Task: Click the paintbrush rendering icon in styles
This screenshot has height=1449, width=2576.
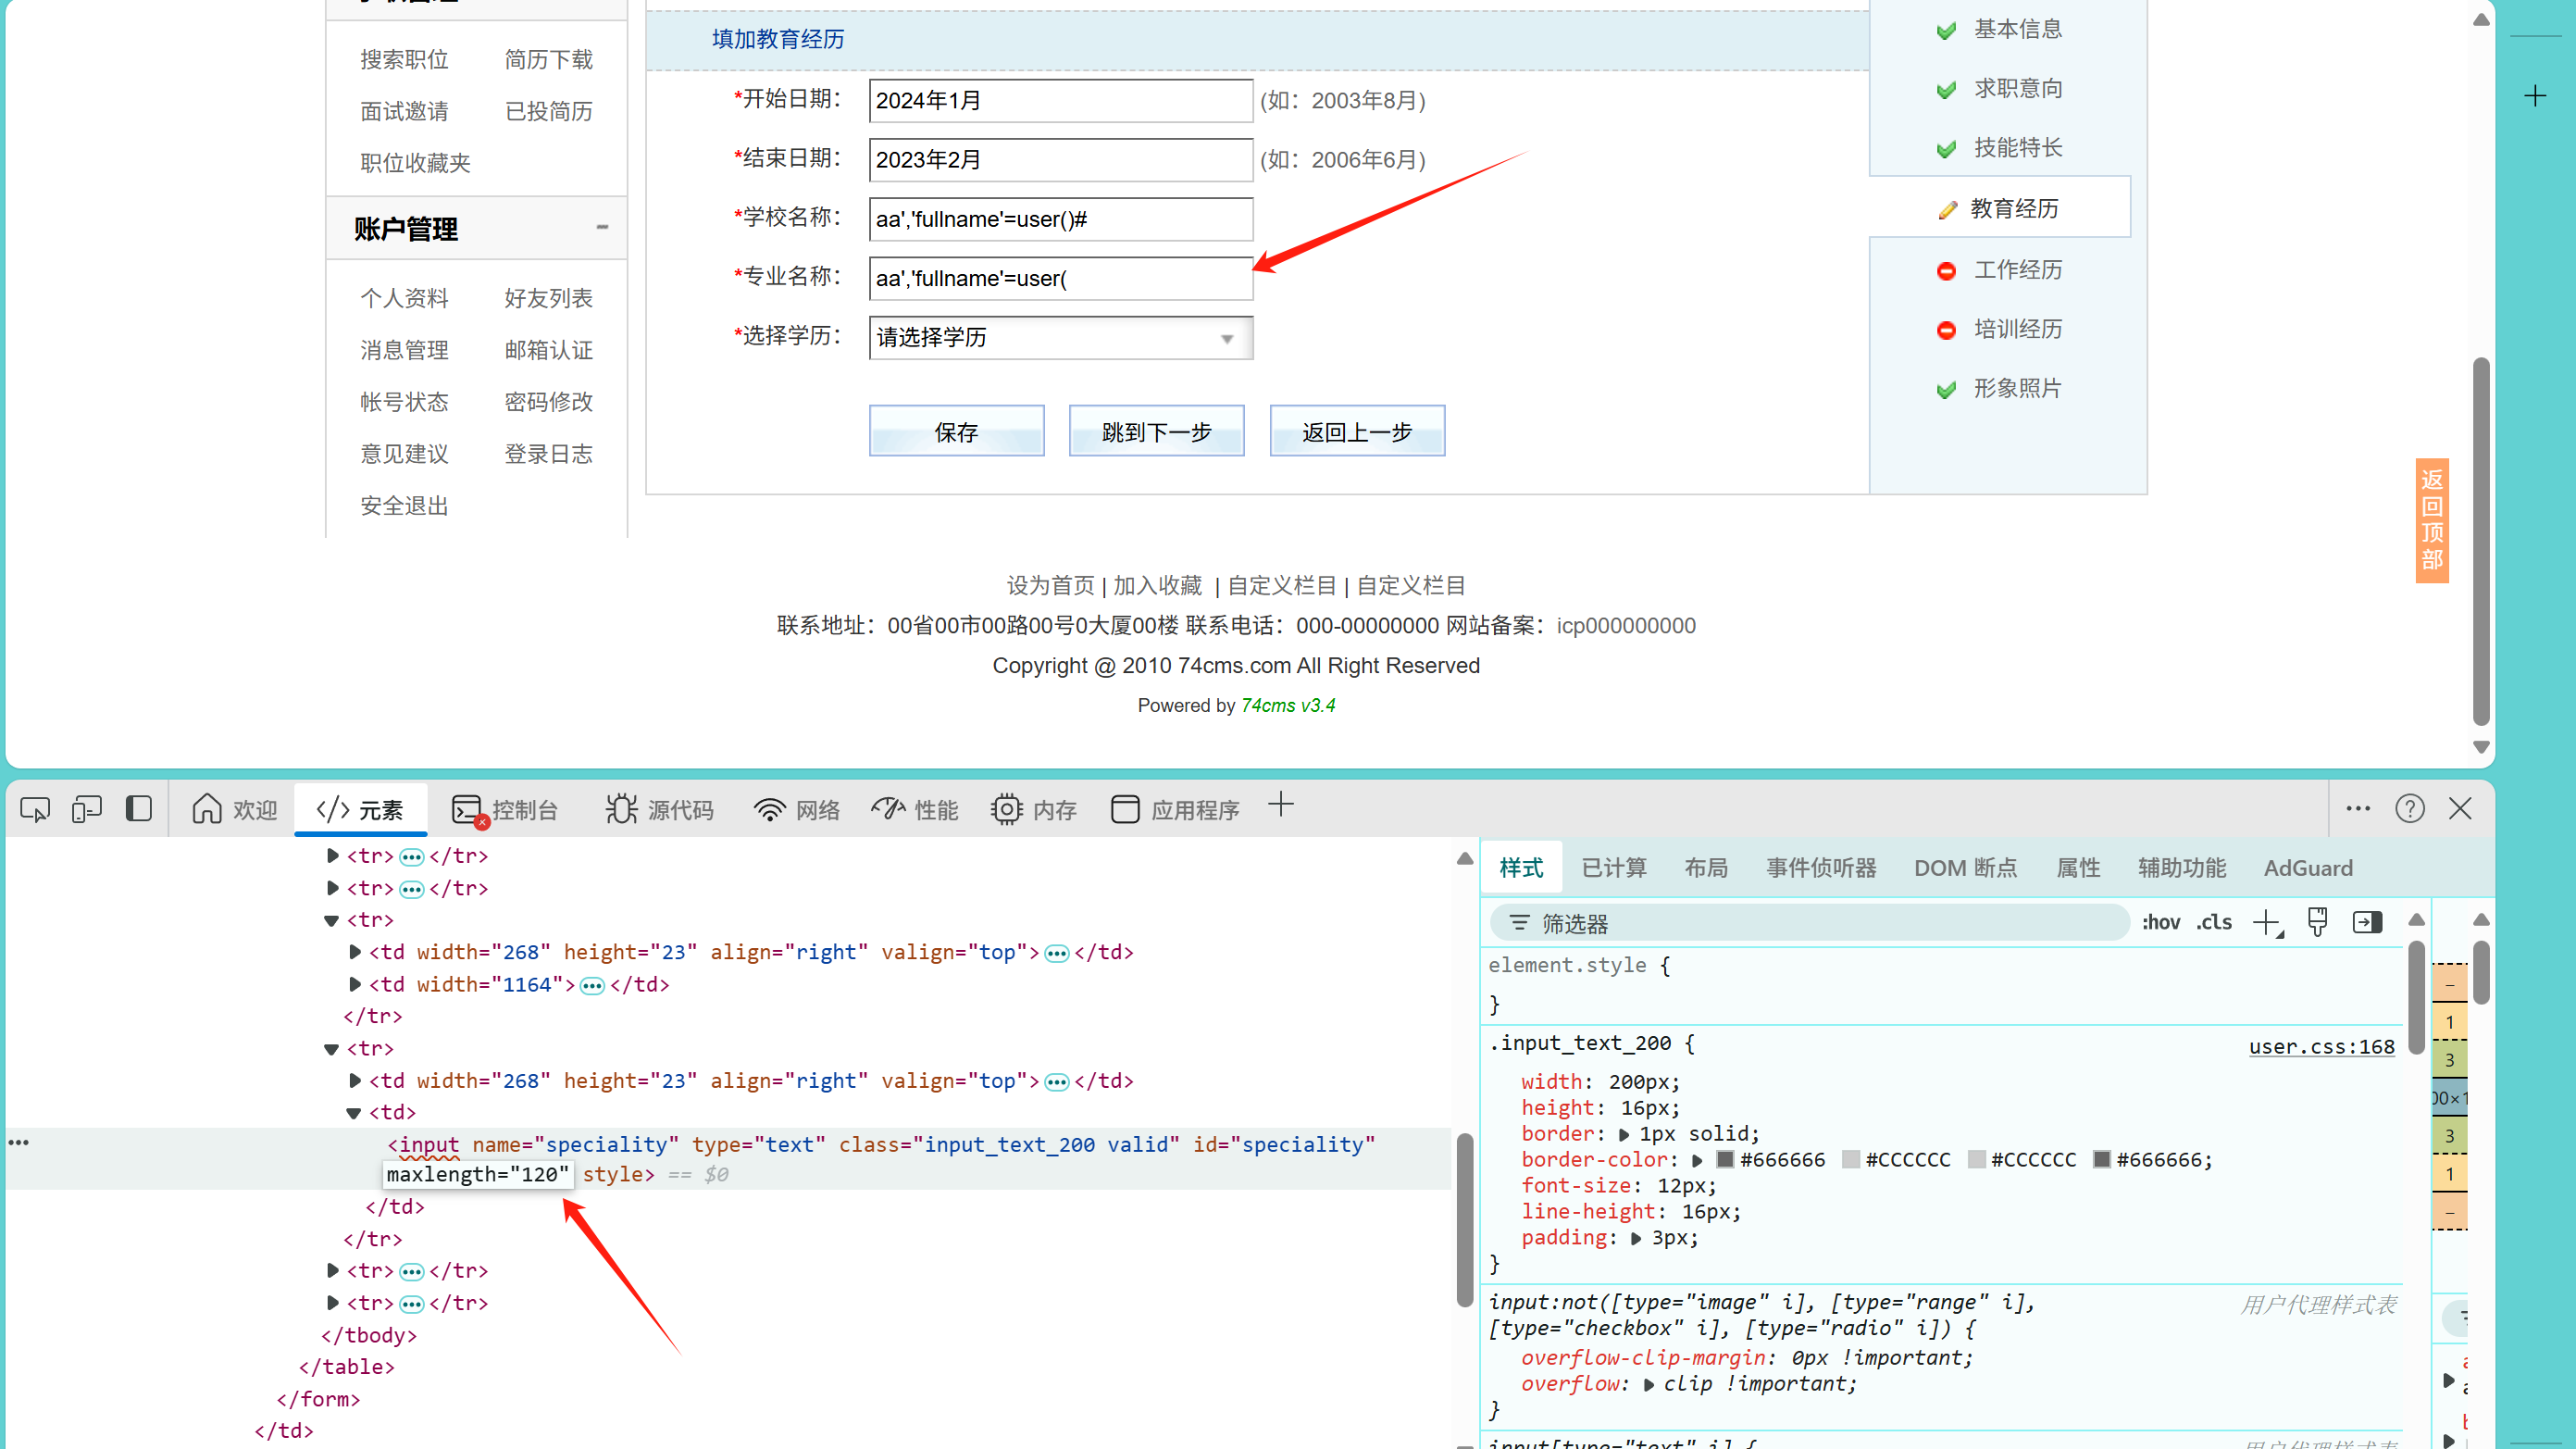Action: (2317, 922)
